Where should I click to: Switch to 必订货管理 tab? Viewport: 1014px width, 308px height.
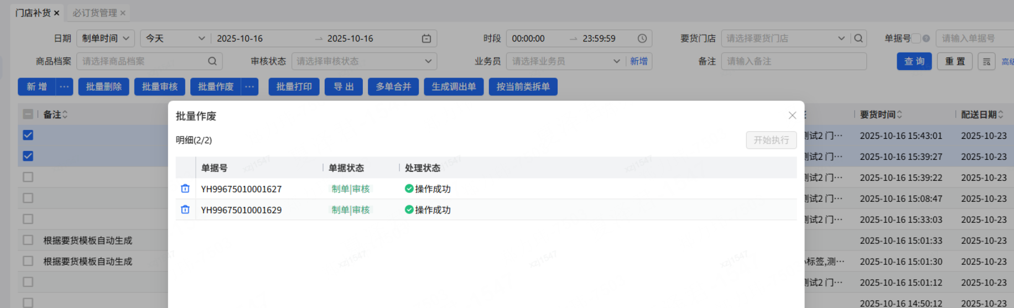pos(95,13)
